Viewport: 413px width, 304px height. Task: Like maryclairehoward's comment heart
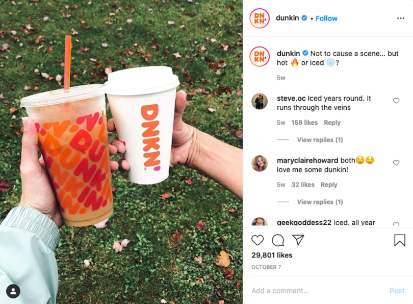point(396,163)
